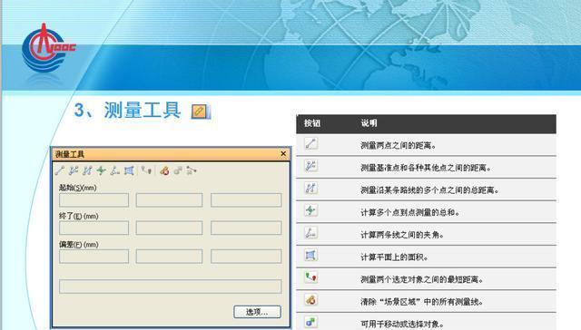Click the 说明 column header

click(369, 123)
